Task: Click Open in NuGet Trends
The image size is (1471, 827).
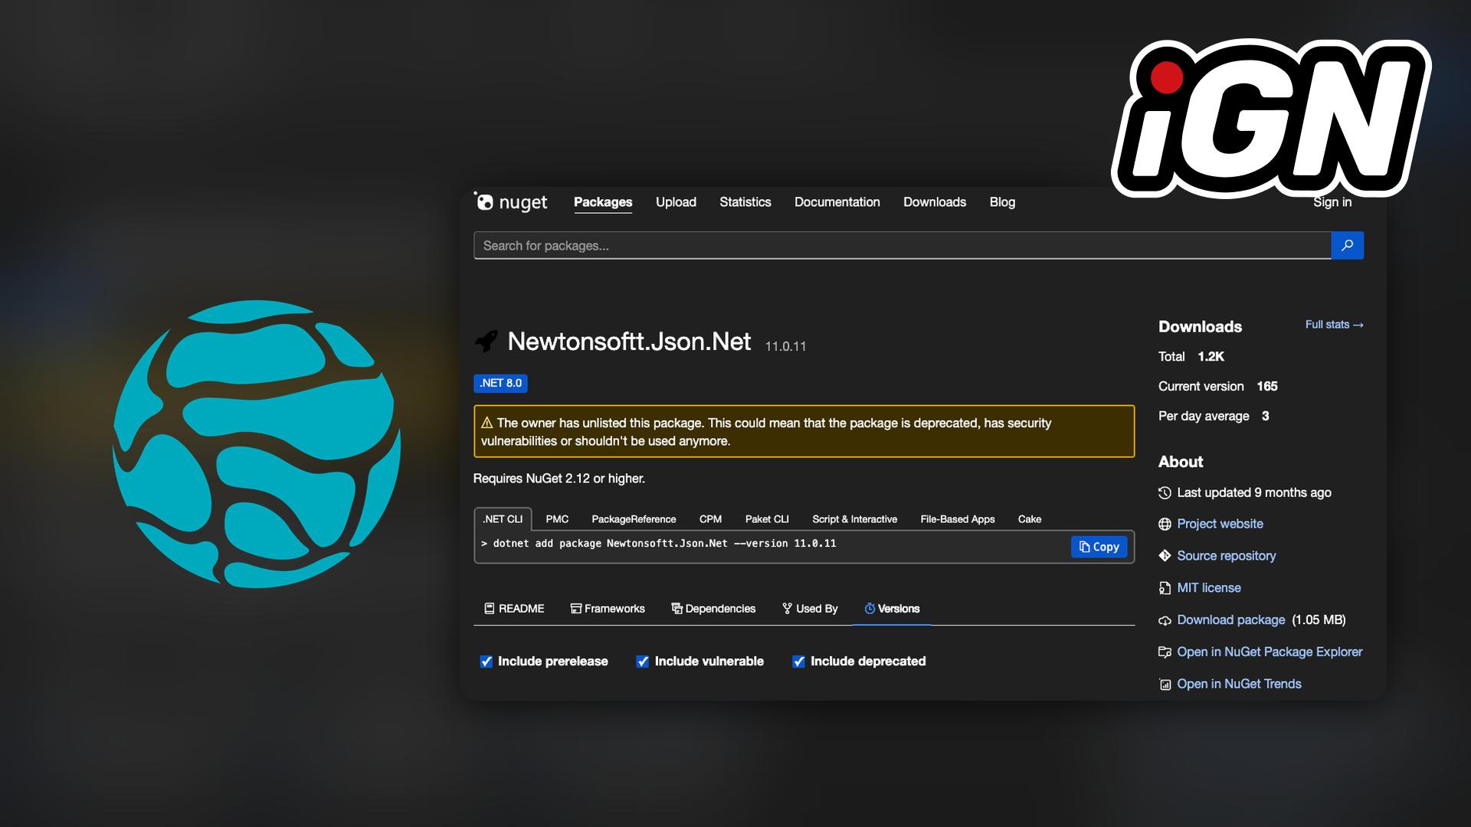Action: coord(1239,685)
